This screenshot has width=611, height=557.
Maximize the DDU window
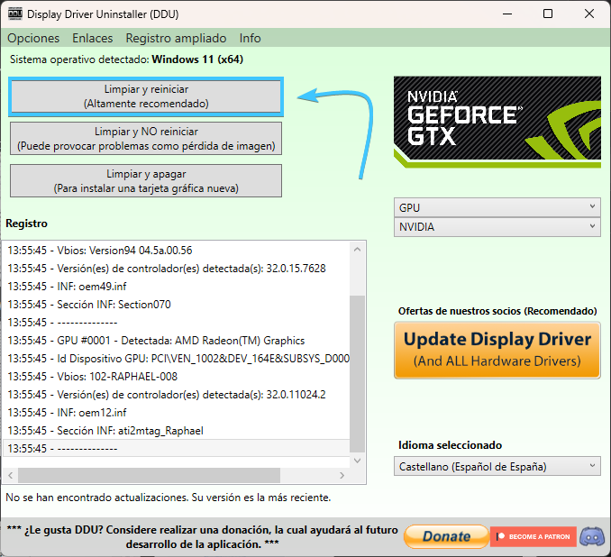(548, 14)
